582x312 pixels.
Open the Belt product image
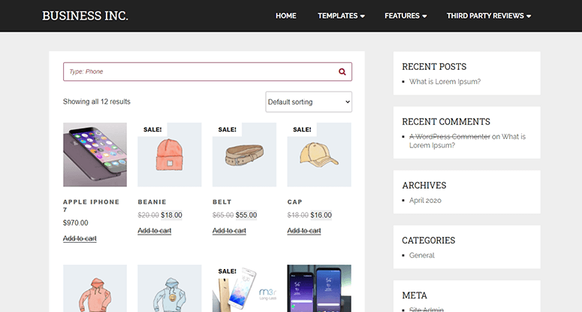pyautogui.click(x=244, y=155)
